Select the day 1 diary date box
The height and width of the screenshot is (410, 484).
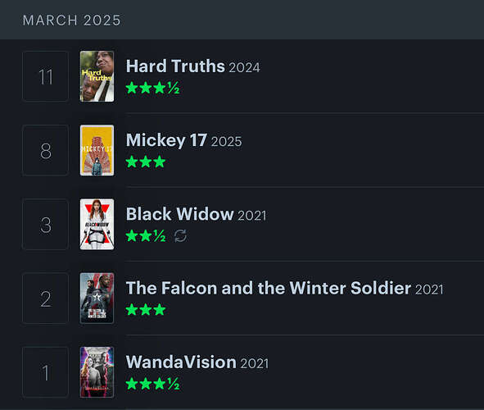45,372
